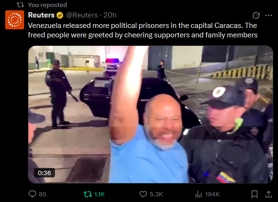Open the @Reuters handle link
The height and width of the screenshot is (202, 278).
(82, 15)
